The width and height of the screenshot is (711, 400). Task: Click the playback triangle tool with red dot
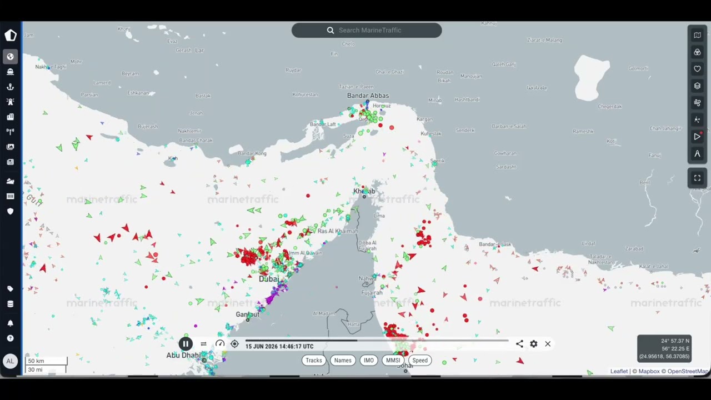click(697, 137)
